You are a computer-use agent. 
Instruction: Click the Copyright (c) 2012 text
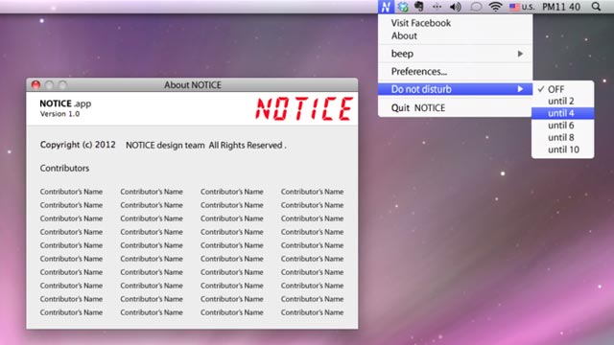tap(78, 145)
